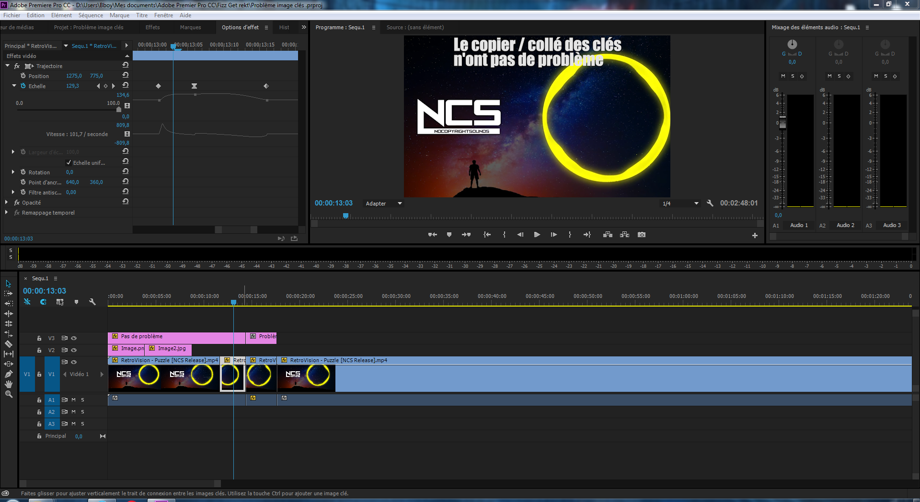Add marker in timeline header
The image size is (920, 502).
(x=76, y=302)
